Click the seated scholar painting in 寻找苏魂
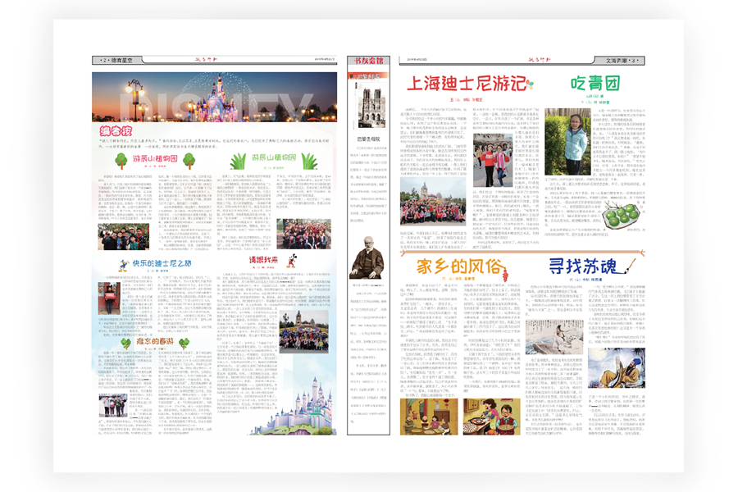Image resolution: width=738 pixels, height=492 pixels. coord(616,367)
